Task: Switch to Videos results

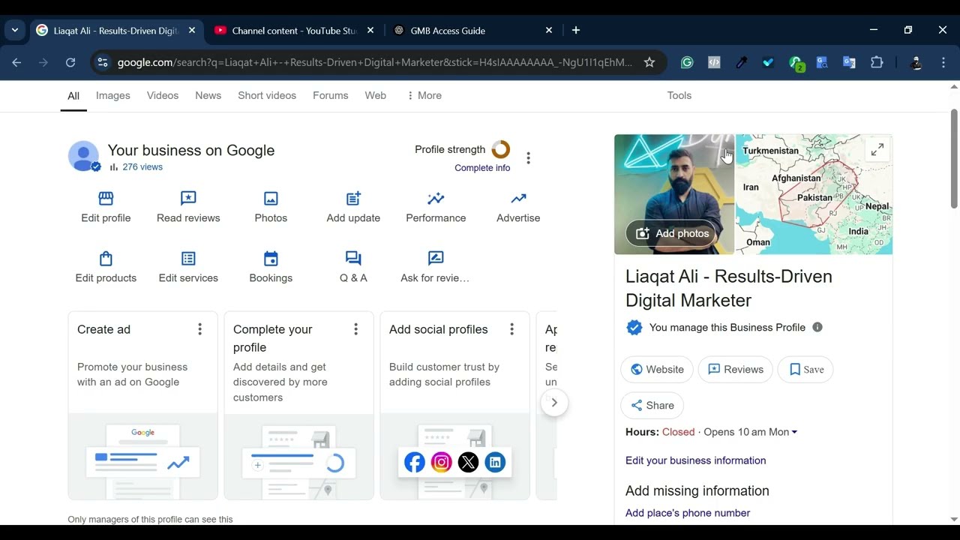Action: pos(163,95)
